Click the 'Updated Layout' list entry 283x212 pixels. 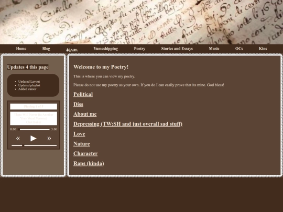coord(29,82)
